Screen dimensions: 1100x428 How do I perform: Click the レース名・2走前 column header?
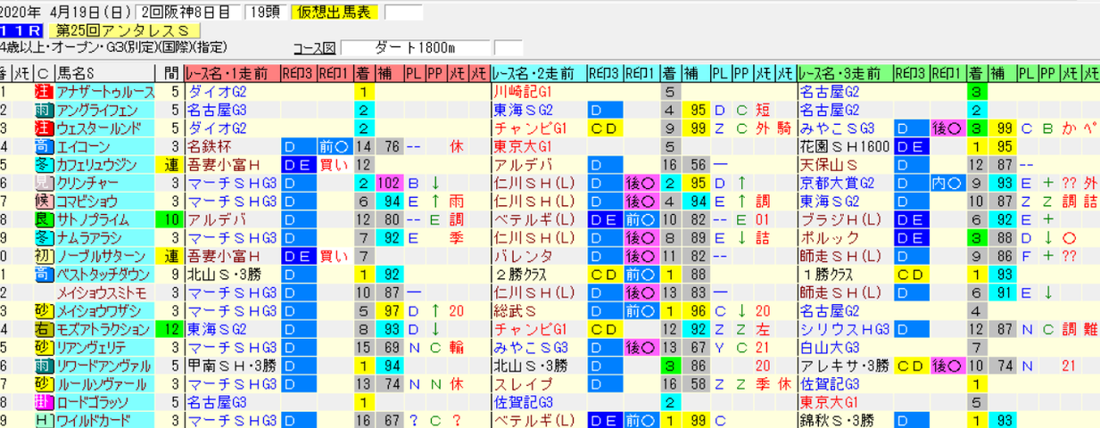[539, 73]
